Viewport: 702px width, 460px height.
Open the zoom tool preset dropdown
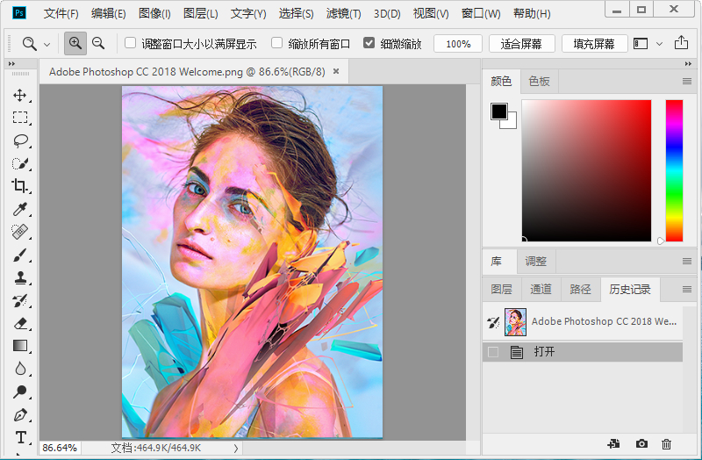pos(47,44)
